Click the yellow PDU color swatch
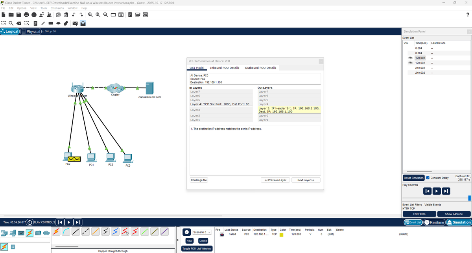The image size is (472, 253). click(x=282, y=234)
